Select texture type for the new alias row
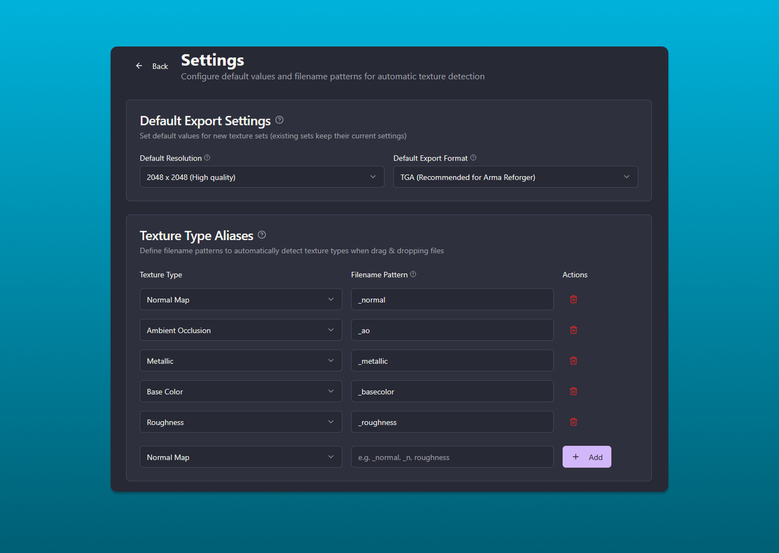 (x=240, y=457)
